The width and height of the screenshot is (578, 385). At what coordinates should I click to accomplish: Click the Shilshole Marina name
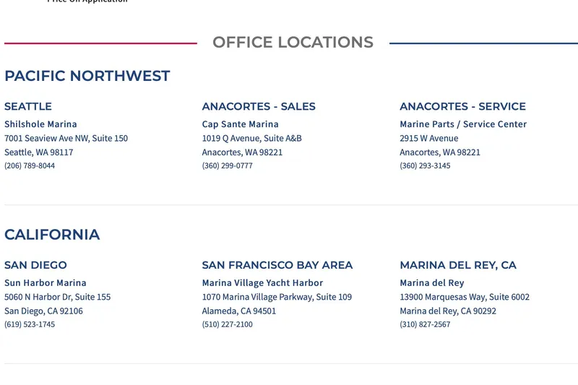40,124
